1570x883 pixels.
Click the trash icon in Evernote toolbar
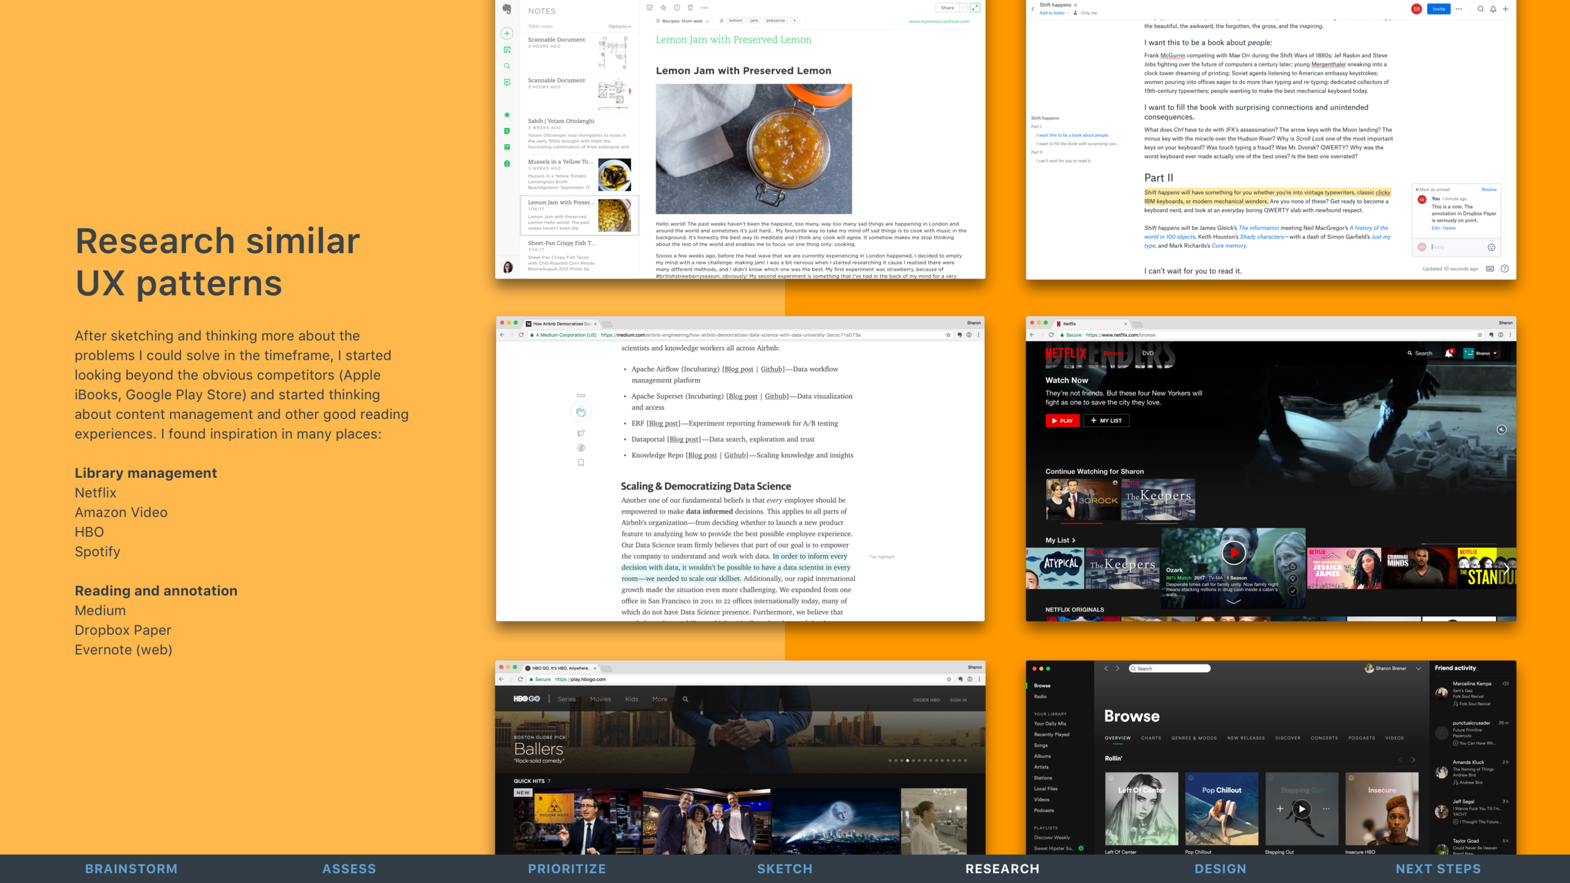coord(690,8)
